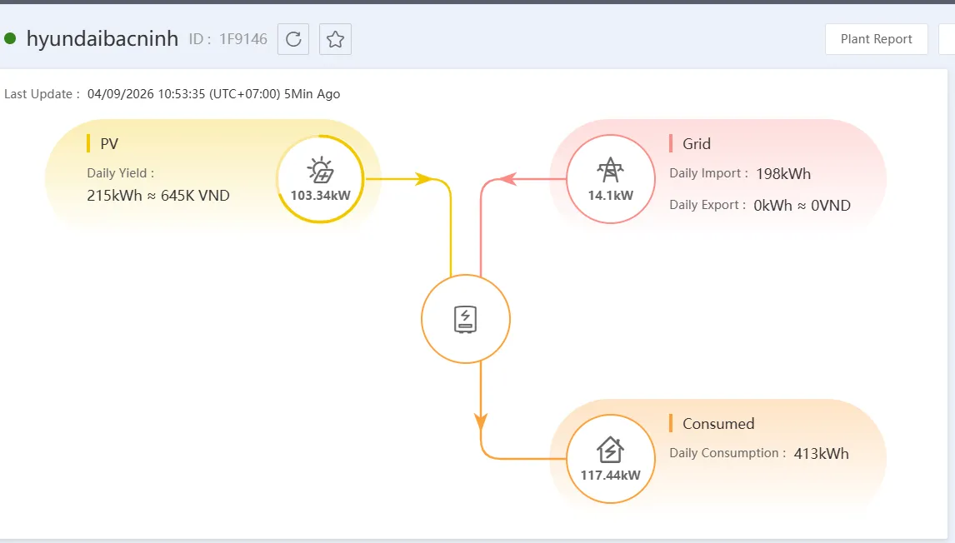
Task: Click the refresh icon next to plant ID
Action: [293, 40]
